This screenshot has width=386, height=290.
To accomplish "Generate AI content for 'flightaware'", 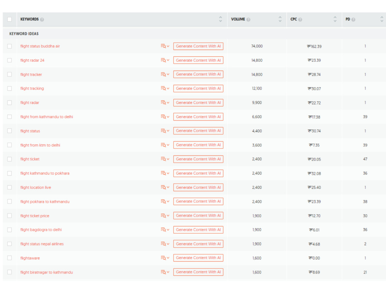I will 198,258.
